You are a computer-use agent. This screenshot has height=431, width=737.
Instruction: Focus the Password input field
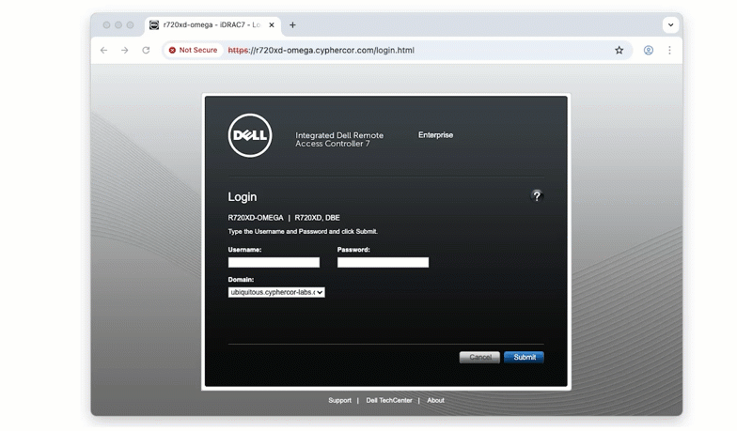(383, 263)
